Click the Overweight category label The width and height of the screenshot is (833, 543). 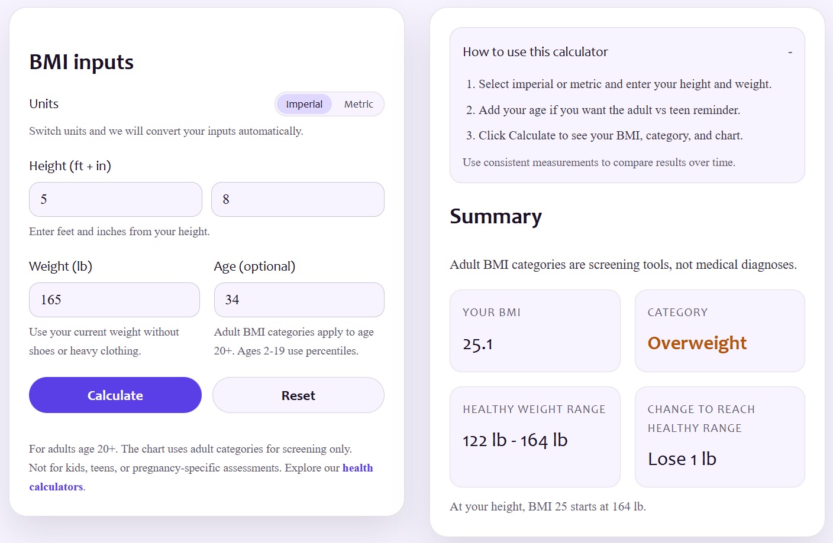(x=697, y=343)
